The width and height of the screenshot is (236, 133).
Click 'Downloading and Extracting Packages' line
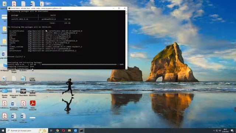pos(25,62)
